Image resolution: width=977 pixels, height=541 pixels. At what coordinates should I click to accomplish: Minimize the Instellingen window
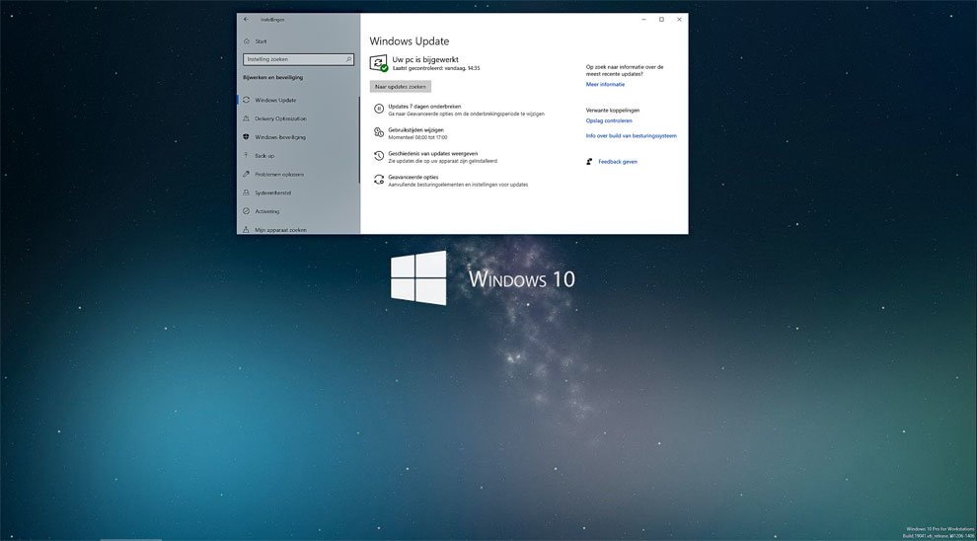pyautogui.click(x=643, y=20)
